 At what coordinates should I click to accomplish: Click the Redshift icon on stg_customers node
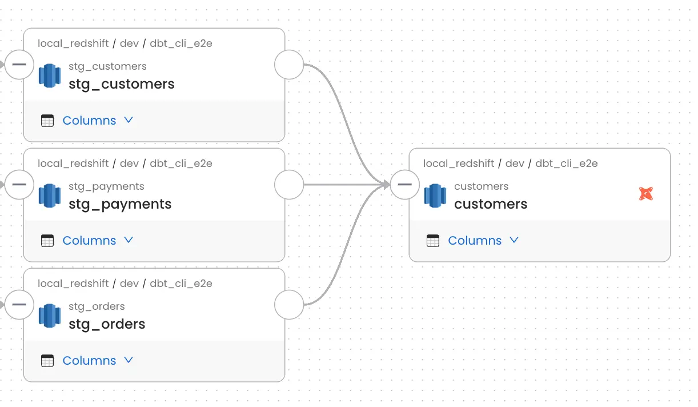[50, 76]
